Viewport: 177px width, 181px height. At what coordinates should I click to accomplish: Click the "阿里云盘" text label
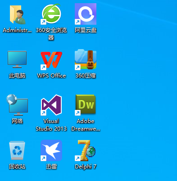click(86, 30)
